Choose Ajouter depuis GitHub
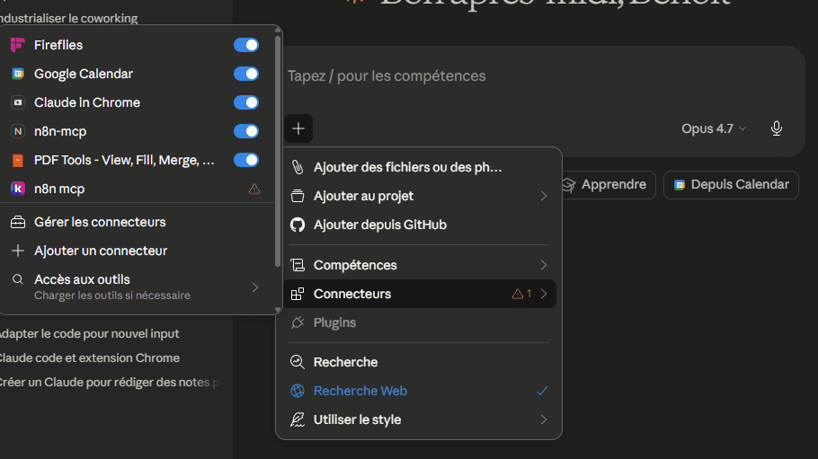This screenshot has height=459, width=818. [x=419, y=225]
